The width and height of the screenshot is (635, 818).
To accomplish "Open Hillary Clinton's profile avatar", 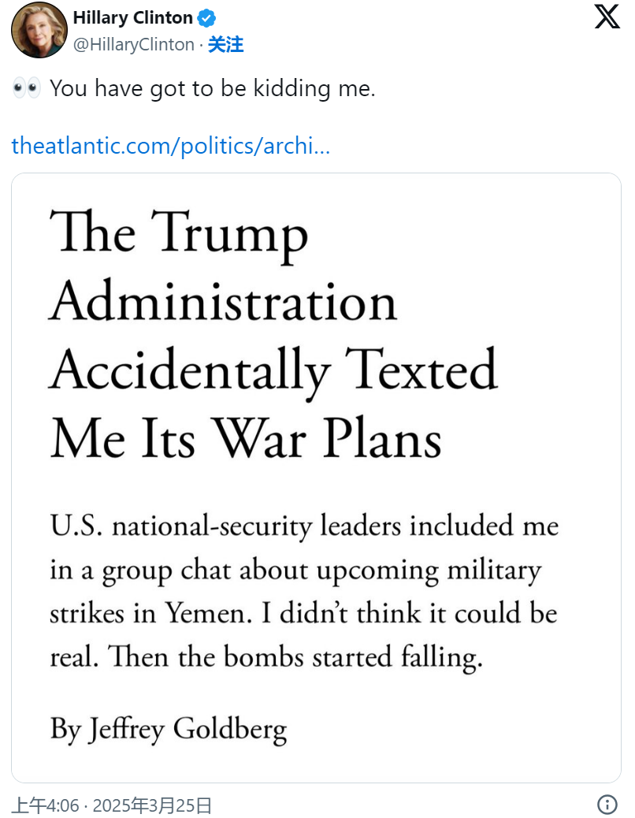I will (x=39, y=30).
